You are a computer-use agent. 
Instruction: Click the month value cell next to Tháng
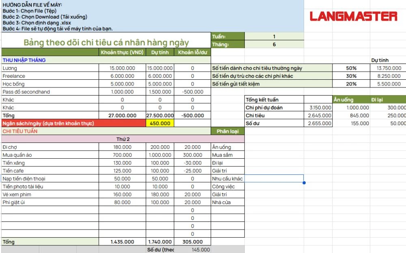(x=274, y=45)
